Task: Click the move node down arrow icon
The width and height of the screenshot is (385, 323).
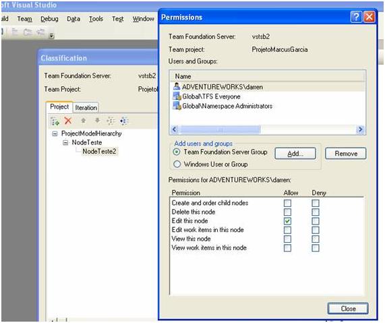Action: (98, 121)
